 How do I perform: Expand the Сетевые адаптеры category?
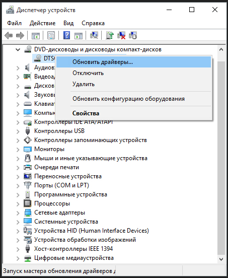[x=18, y=213]
